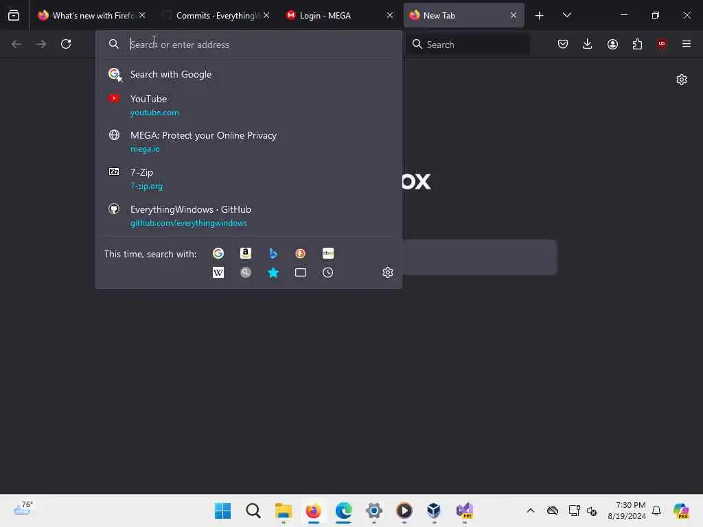This screenshot has height=527, width=703.
Task: Open uBlock Origin extension icon
Action: point(662,44)
